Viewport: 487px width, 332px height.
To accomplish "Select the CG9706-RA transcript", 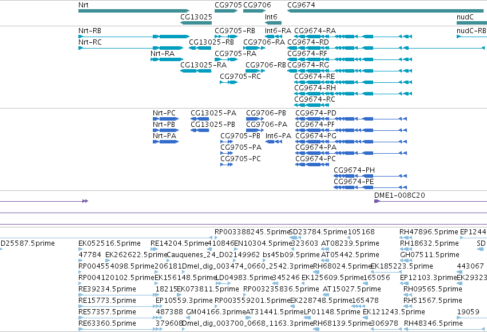I will tap(254, 48).
